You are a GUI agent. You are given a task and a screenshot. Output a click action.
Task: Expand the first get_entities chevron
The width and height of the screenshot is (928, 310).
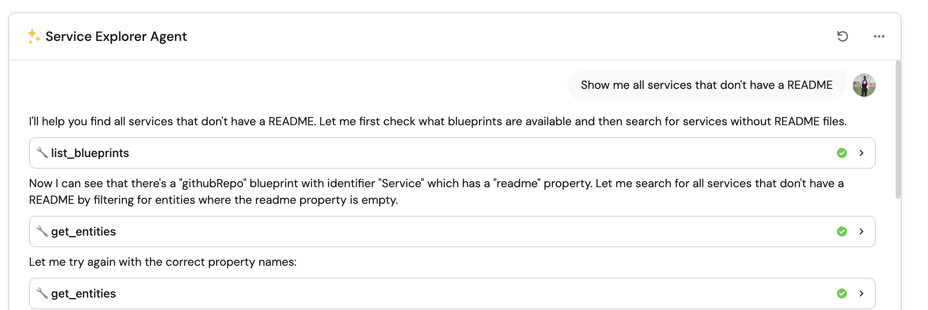pyautogui.click(x=861, y=231)
